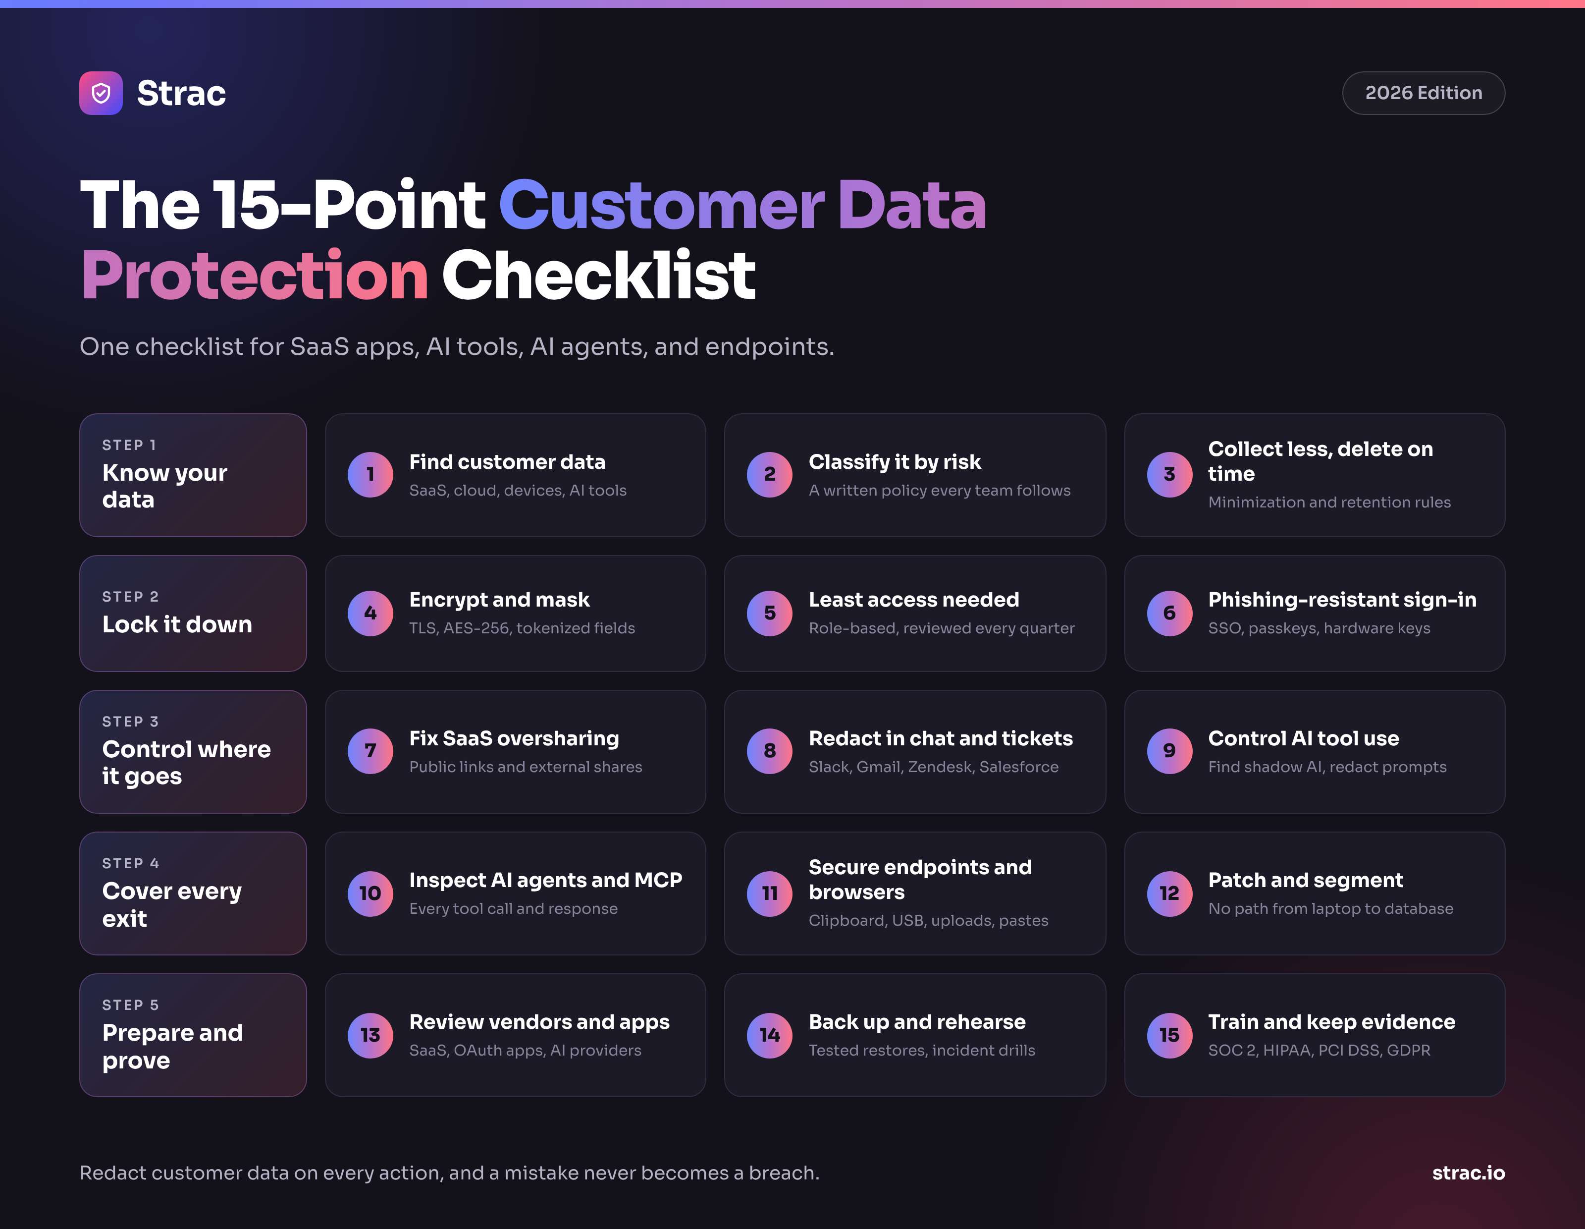Click the Phishing-resistant sign-in heading
The height and width of the screenshot is (1229, 1585).
tap(1342, 600)
